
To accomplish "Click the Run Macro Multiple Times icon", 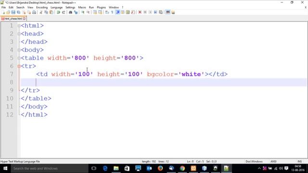I will [x=155, y=12].
